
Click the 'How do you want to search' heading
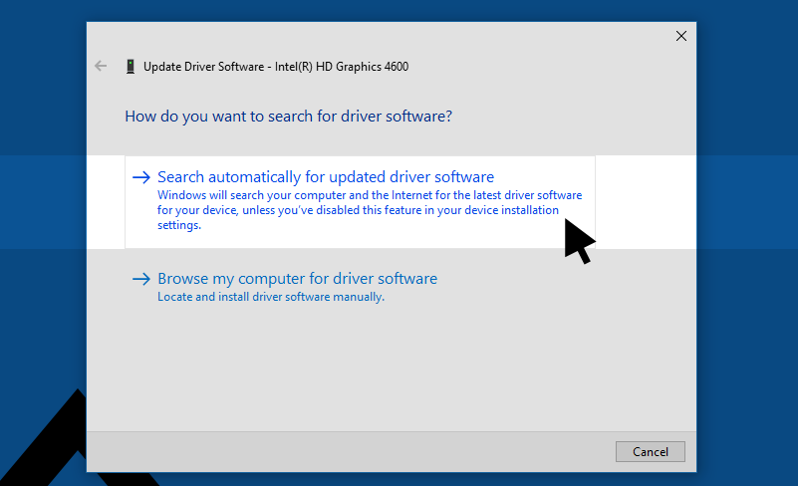click(289, 117)
